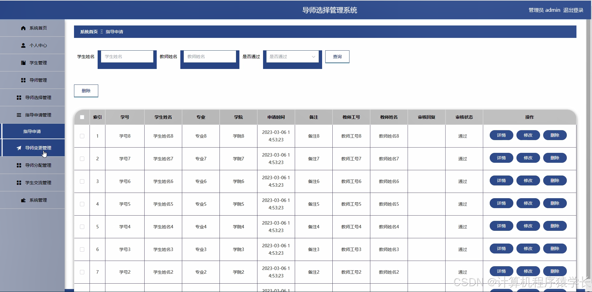Image resolution: width=592 pixels, height=292 pixels.
Task: Check the checkbox for row 学号6
Action: tap(82, 181)
